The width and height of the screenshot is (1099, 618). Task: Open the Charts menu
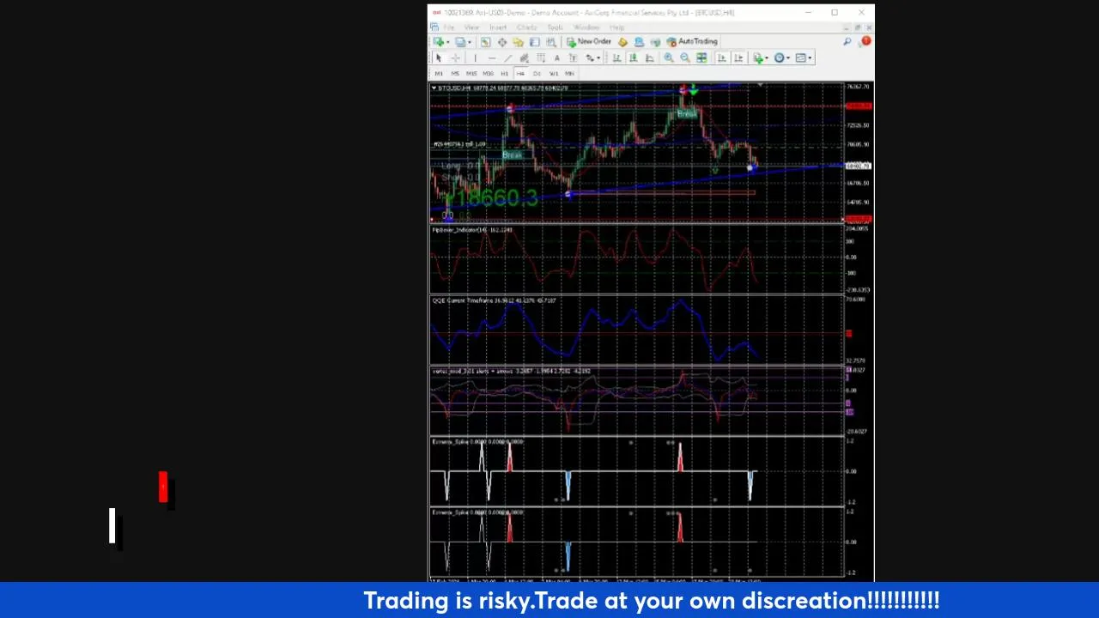click(526, 27)
